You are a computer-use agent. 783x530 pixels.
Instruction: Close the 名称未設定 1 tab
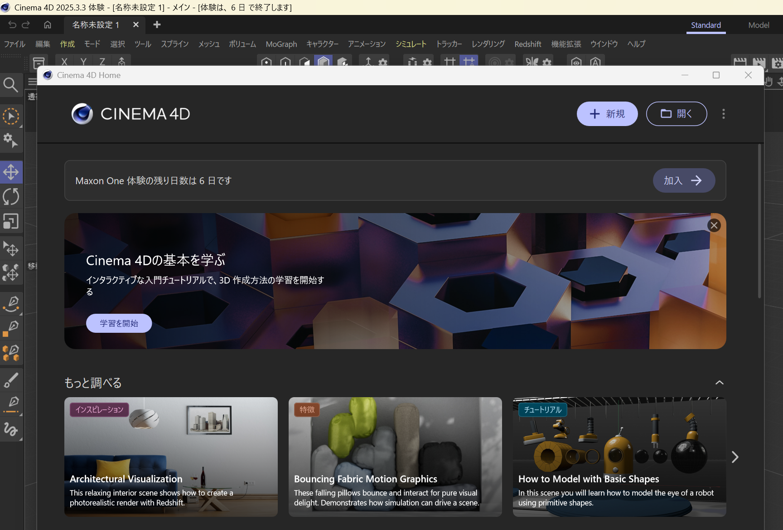coord(135,25)
